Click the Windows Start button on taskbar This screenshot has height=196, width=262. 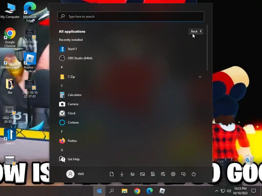[x=99, y=191]
